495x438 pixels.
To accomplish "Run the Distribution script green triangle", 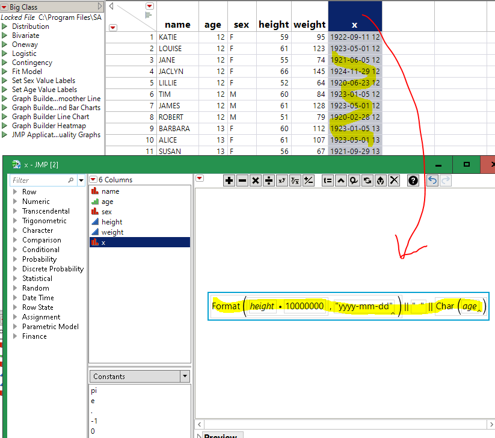I will pos(5,26).
